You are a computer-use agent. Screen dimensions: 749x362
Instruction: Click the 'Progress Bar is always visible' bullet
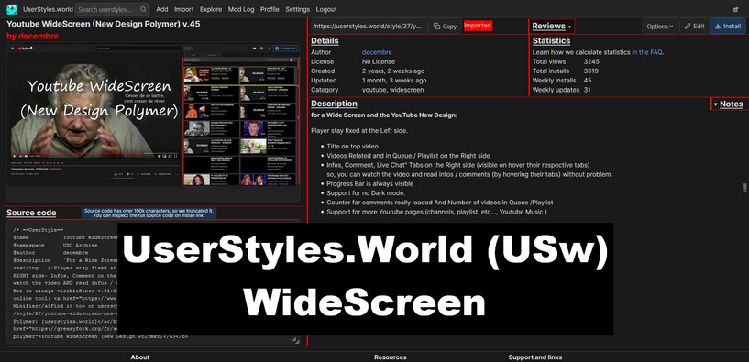pos(370,184)
